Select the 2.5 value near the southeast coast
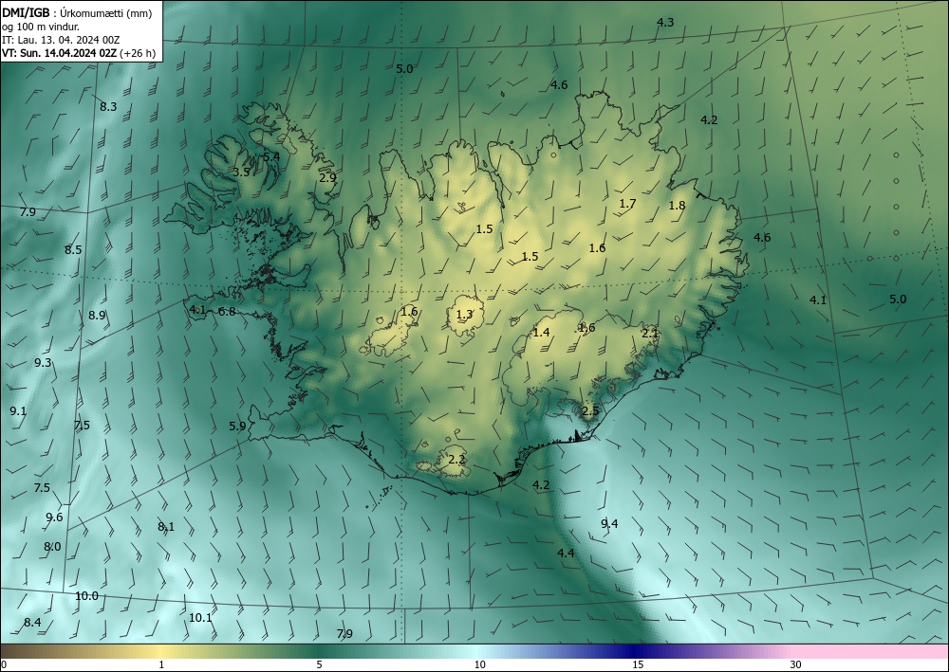 click(x=590, y=411)
